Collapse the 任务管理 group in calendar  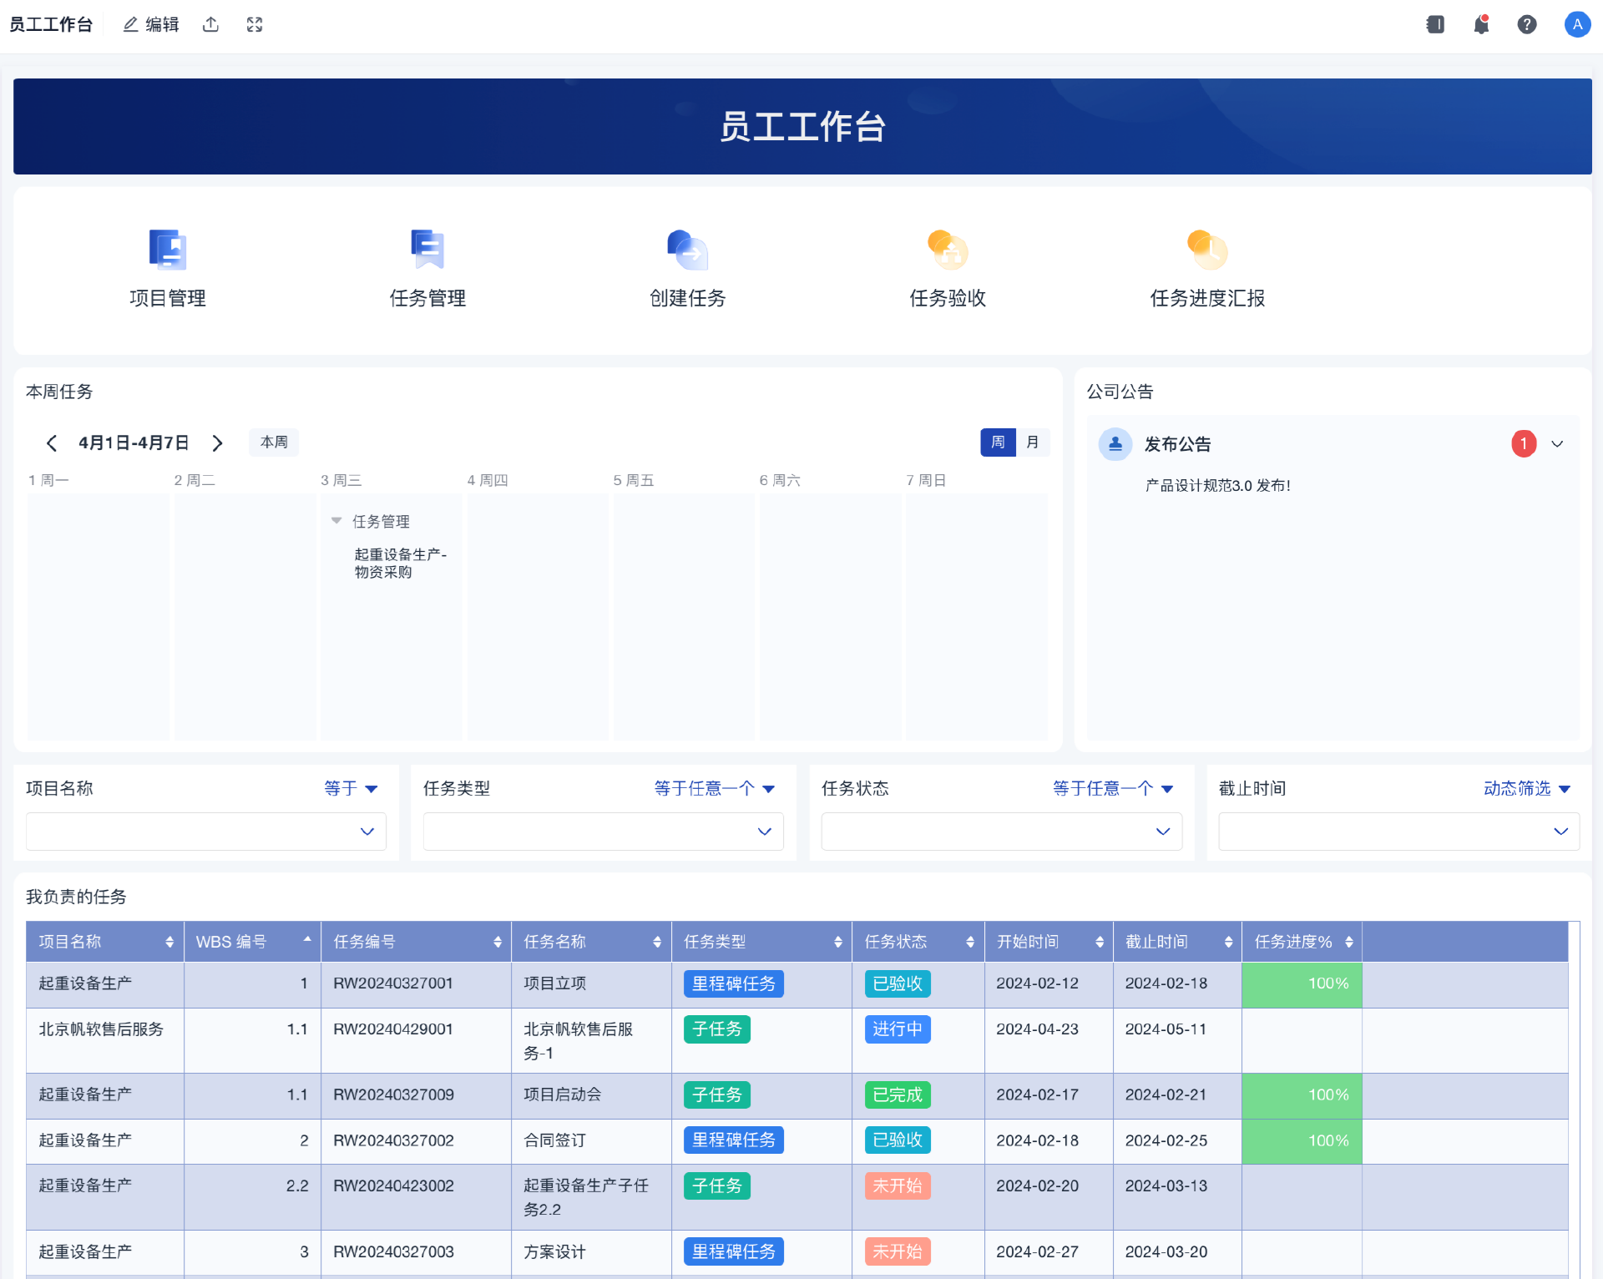pyautogui.click(x=336, y=521)
